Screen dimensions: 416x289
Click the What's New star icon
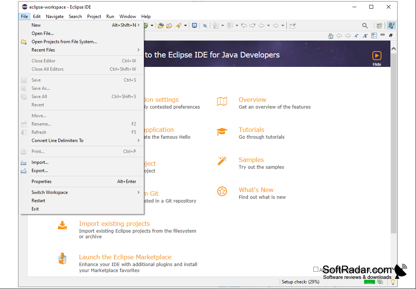pos(222,191)
